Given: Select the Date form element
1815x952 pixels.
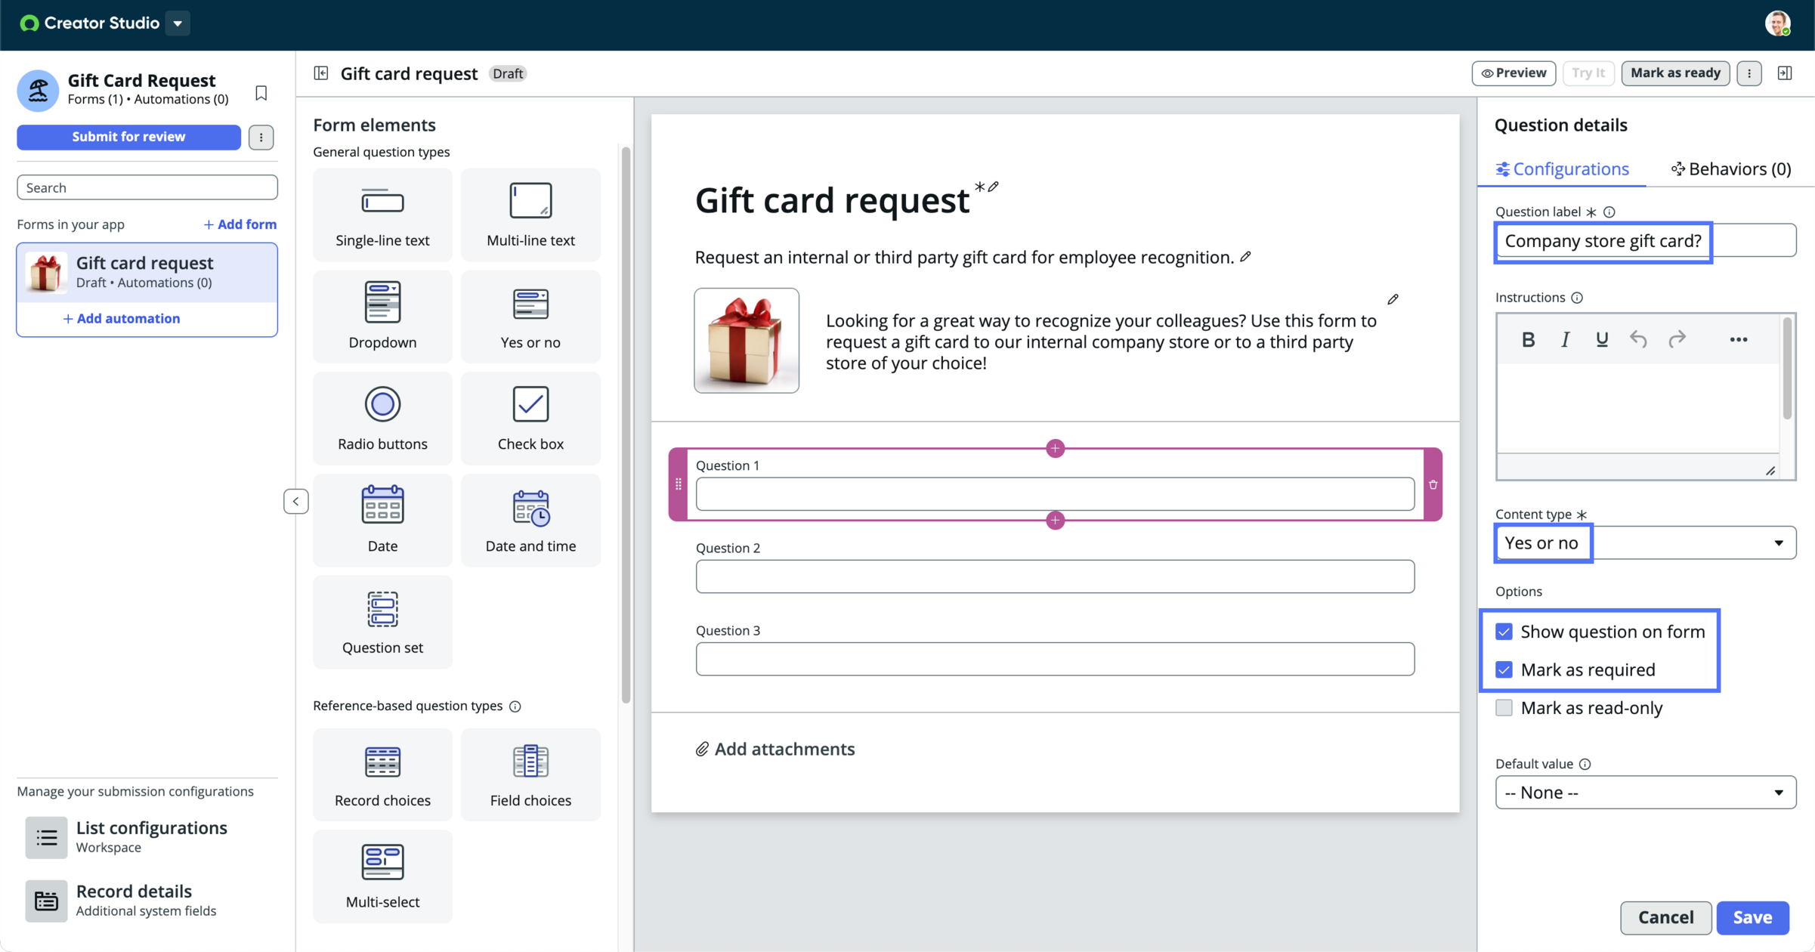Looking at the screenshot, I should click(x=382, y=521).
